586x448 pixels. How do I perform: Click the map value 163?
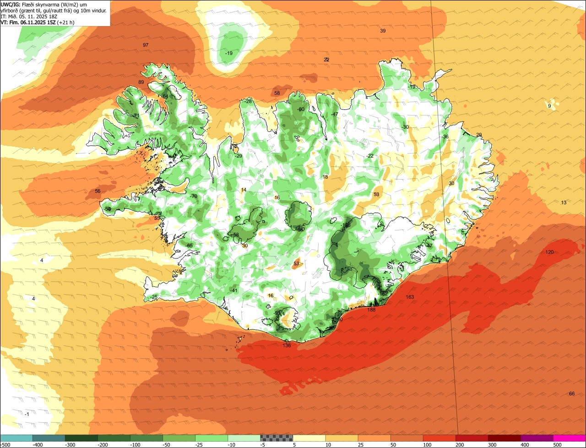coord(410,297)
